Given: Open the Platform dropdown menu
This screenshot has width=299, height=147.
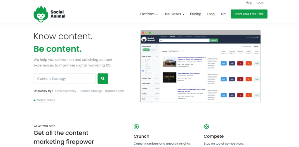Looking at the screenshot, I should (149, 14).
